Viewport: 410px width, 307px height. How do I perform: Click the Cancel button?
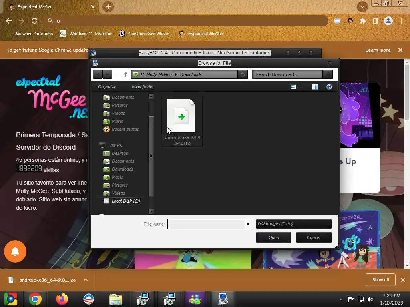[314, 237]
